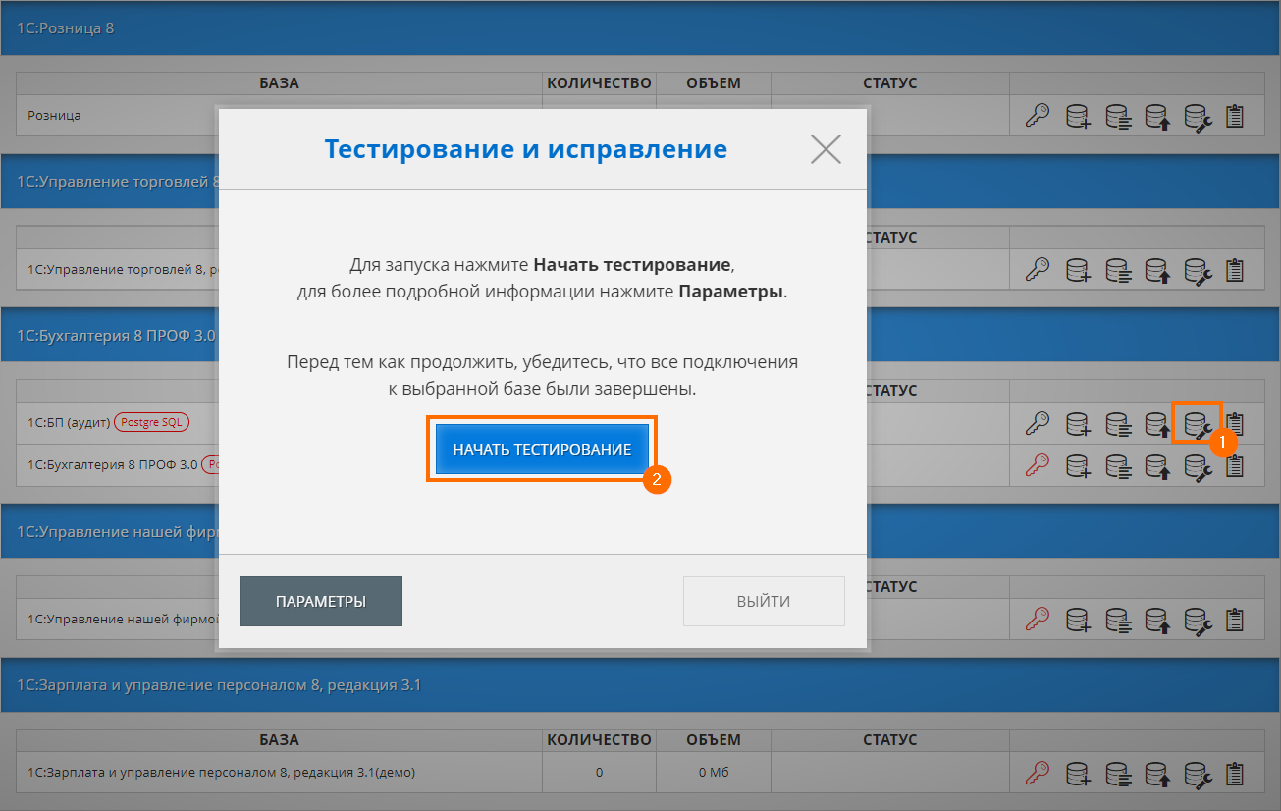Open database list icon for Розница
Image resolution: width=1281 pixels, height=811 pixels.
pos(1118,116)
